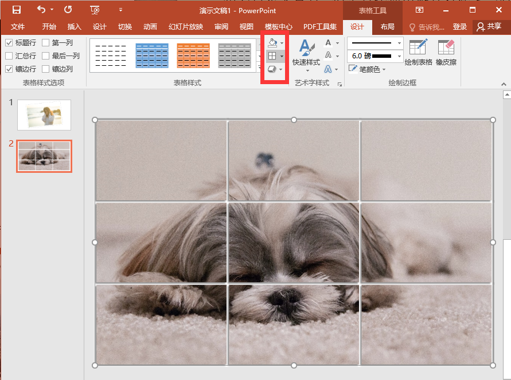Expand the Shading dropdown arrow
The height and width of the screenshot is (380, 511).
click(x=282, y=43)
